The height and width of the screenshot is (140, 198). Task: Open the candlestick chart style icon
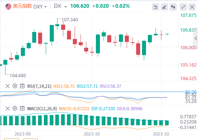point(173,7)
